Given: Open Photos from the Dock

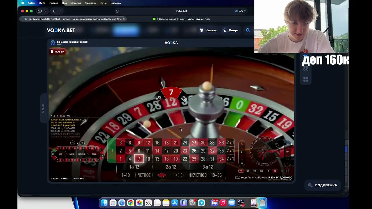Looking at the screenshot, I should [139, 203].
